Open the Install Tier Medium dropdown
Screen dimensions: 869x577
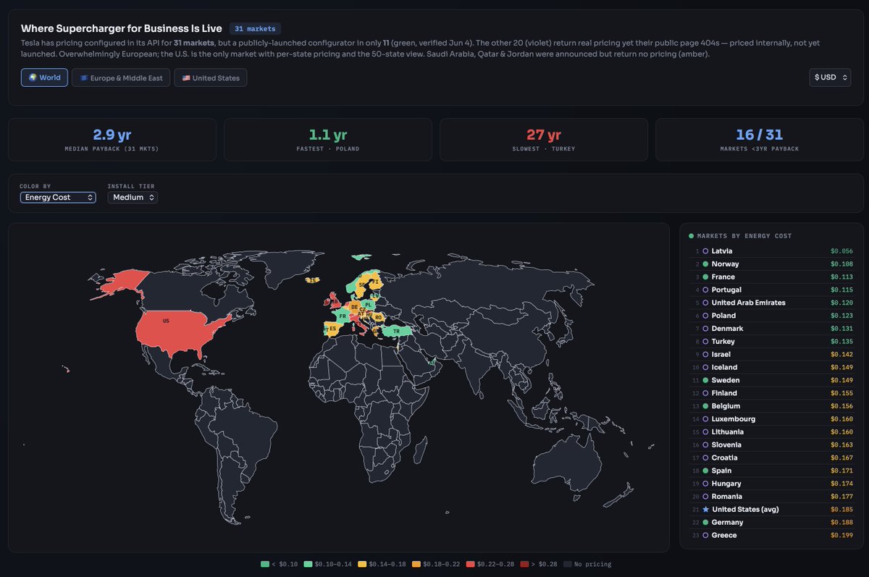coord(133,197)
